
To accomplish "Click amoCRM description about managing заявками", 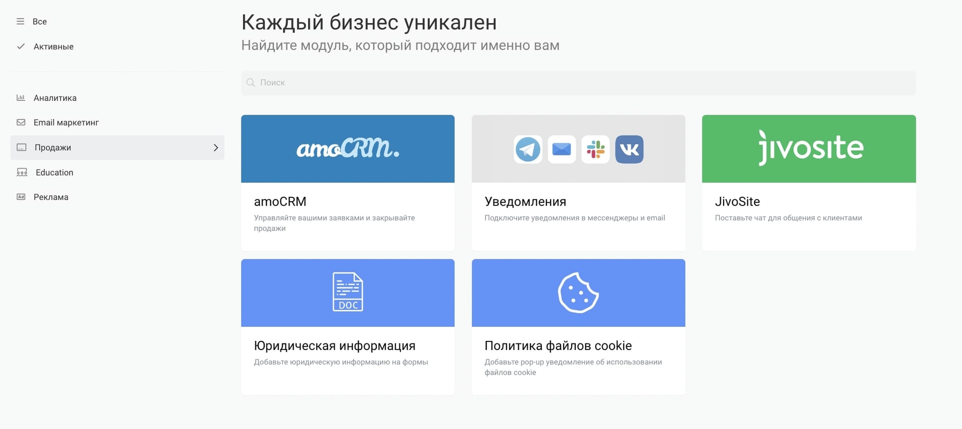I will point(334,223).
